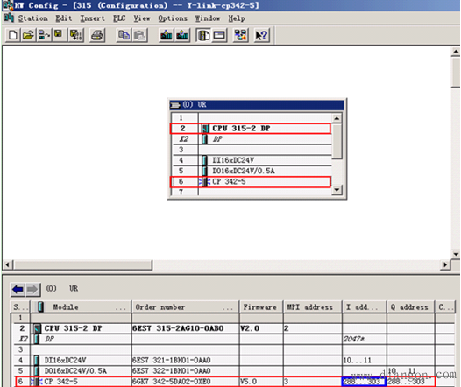Image resolution: width=461 pixels, height=387 pixels.
Task: Open the Station menu
Action: point(33,18)
